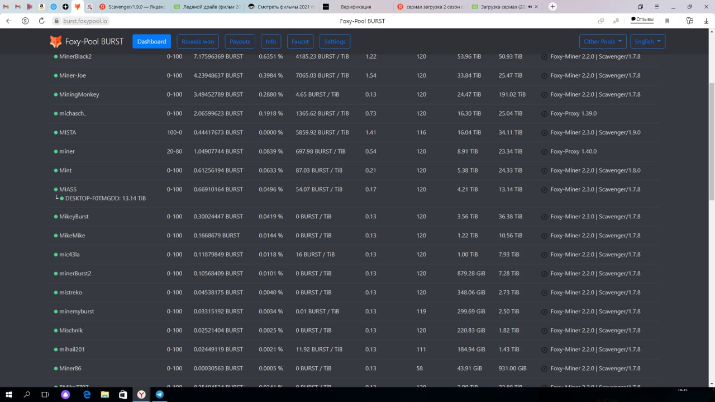
Task: Click miner name mic43la
Action: (69, 255)
